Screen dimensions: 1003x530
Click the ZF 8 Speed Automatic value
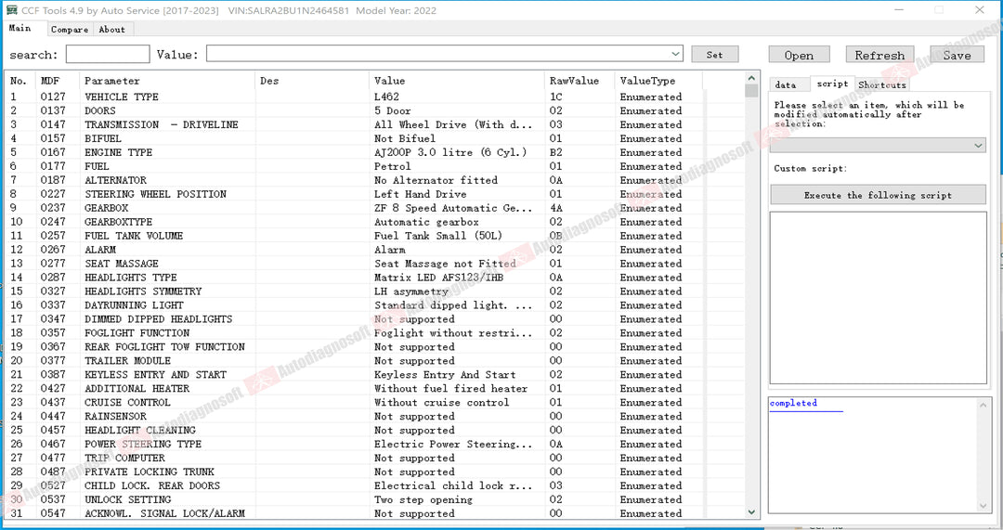coord(453,208)
